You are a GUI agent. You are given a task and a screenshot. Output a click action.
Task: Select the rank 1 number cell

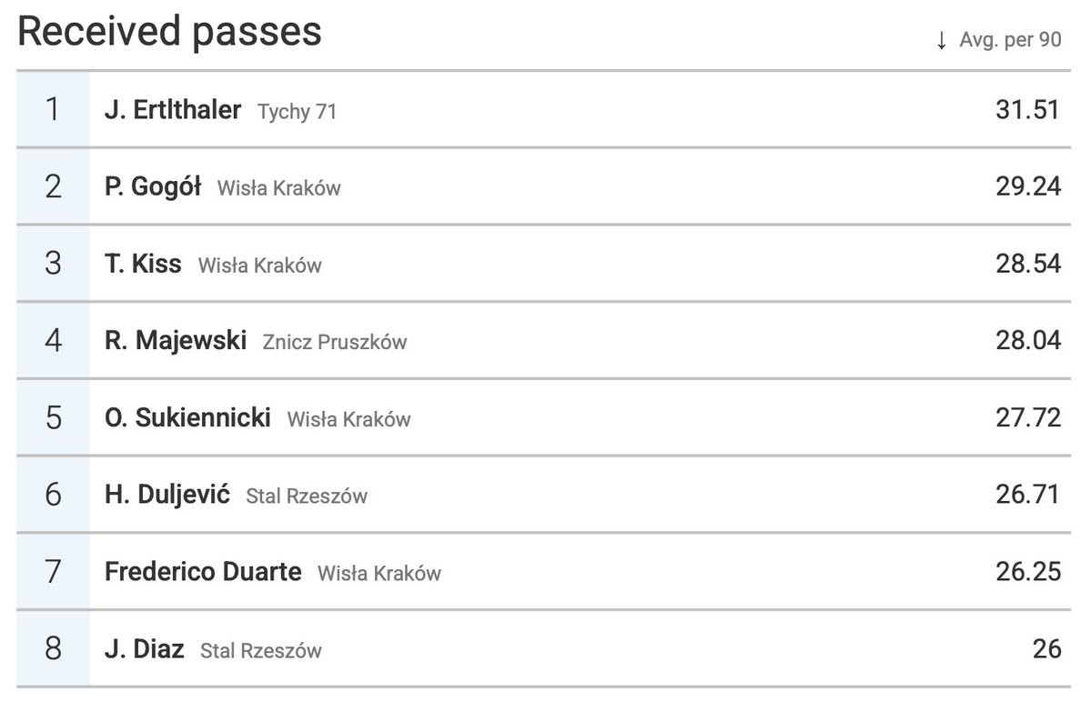point(53,109)
